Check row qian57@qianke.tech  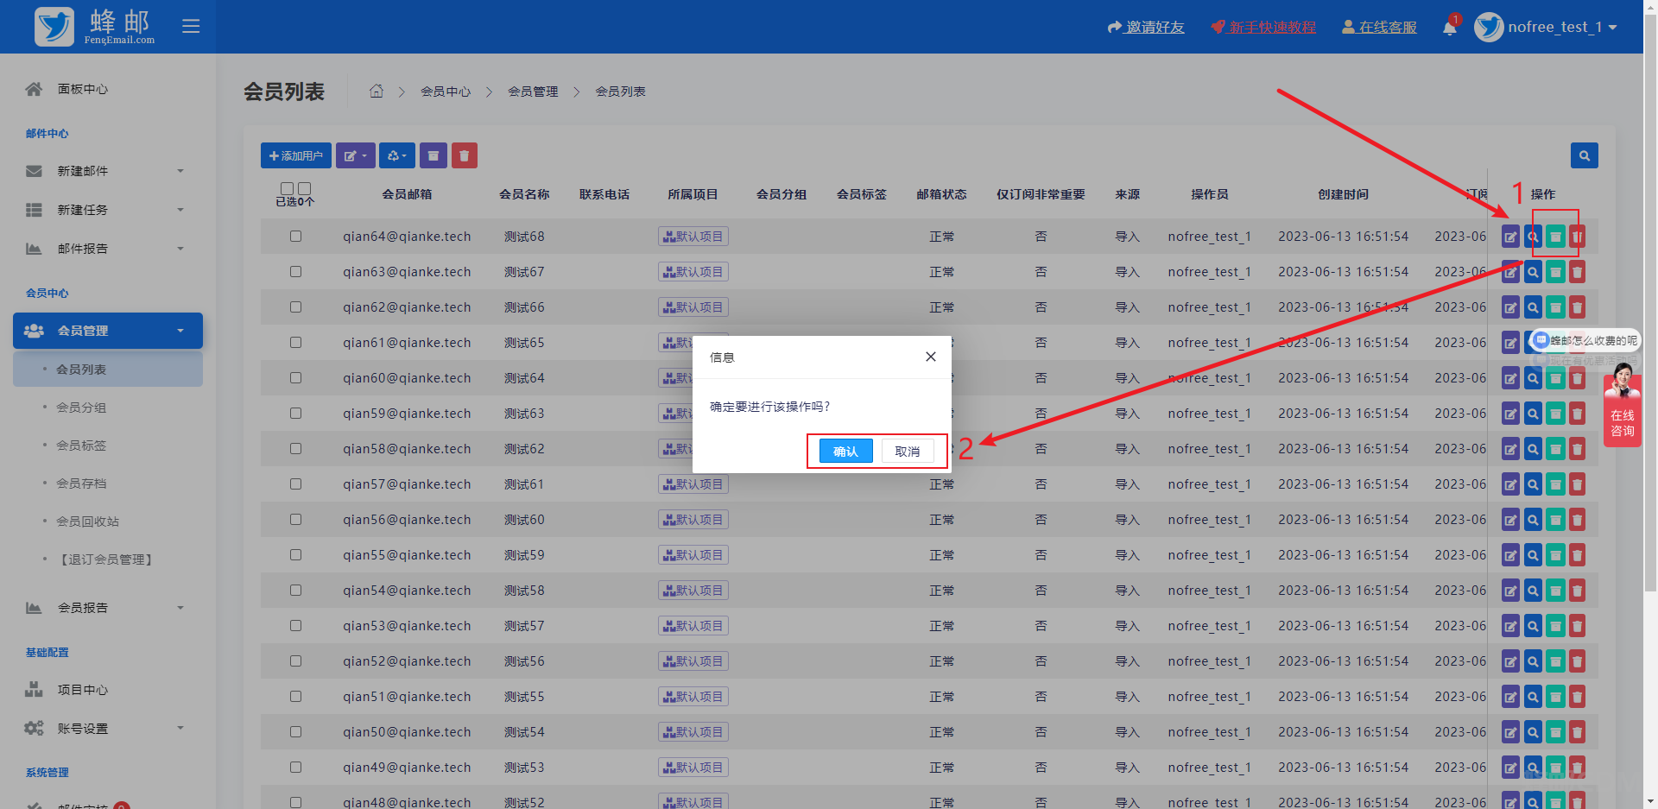[295, 484]
